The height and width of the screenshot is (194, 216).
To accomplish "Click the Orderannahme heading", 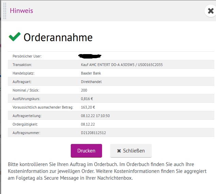I will 58,37.
